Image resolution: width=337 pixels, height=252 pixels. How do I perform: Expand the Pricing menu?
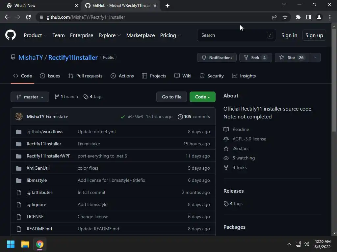(171, 35)
